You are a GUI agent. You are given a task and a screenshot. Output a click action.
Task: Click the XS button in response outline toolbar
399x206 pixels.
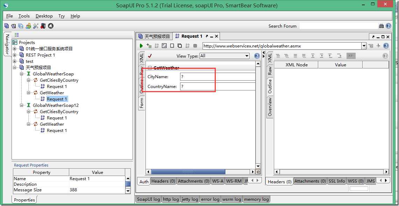pyautogui.click(x=351, y=56)
